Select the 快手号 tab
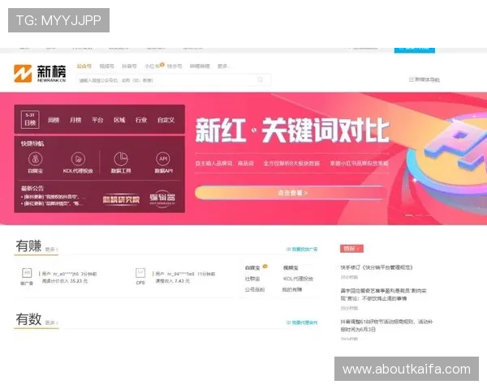The width and height of the screenshot is (487, 389). tap(175, 66)
